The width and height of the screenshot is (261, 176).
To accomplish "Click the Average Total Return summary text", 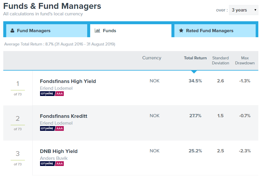I will coord(60,44).
